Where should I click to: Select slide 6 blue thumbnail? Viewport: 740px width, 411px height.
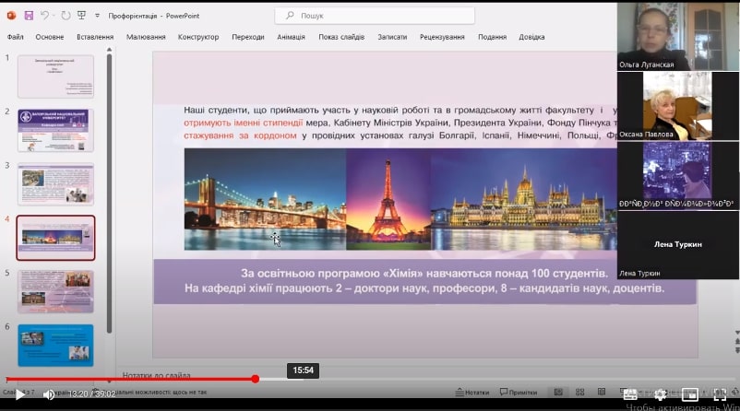coord(55,346)
